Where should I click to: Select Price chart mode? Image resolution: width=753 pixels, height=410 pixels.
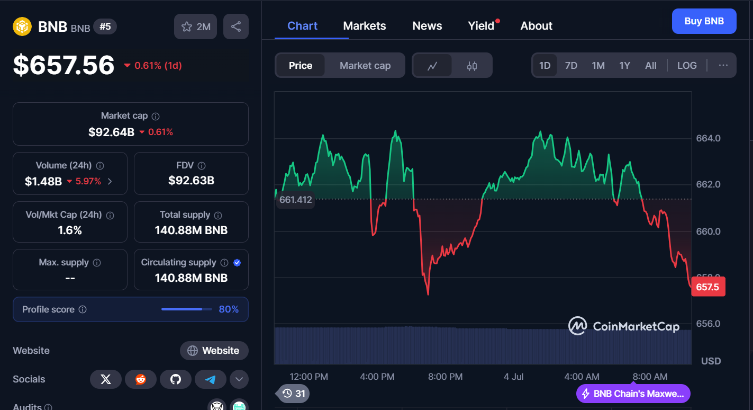[301, 66]
